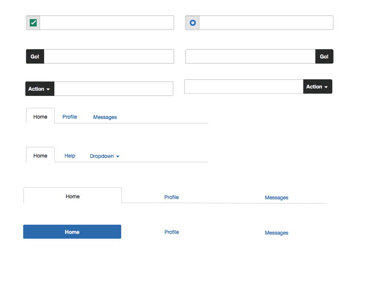The height and width of the screenshot is (282, 376).
Task: Focus input after the left Go! button
Action: pyautogui.click(x=109, y=56)
